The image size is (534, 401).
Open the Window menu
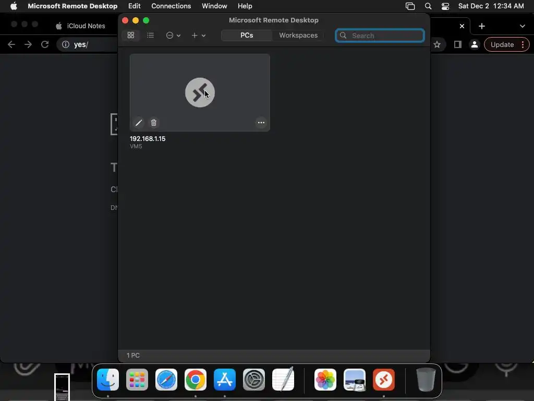point(214,6)
